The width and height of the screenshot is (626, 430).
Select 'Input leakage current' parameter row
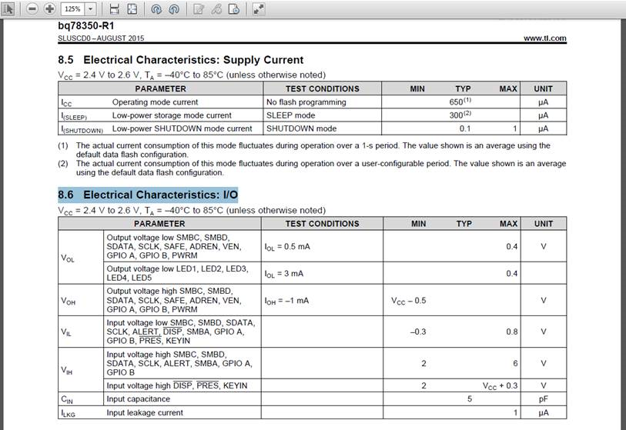point(145,412)
